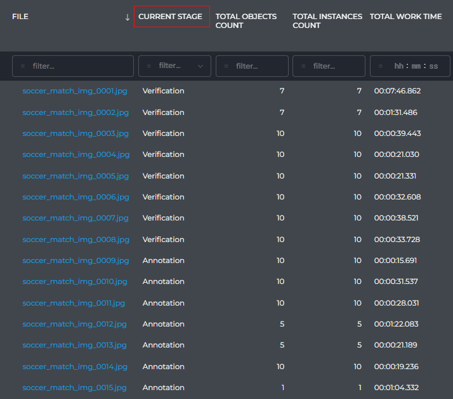The image size is (453, 399).
Task: Click work time 00:01:31.486
Action: [395, 112]
